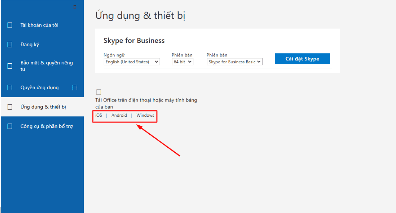Click icon beside Công cụ & phần bổ trợ
This screenshot has width=396, height=213.
tap(10, 126)
